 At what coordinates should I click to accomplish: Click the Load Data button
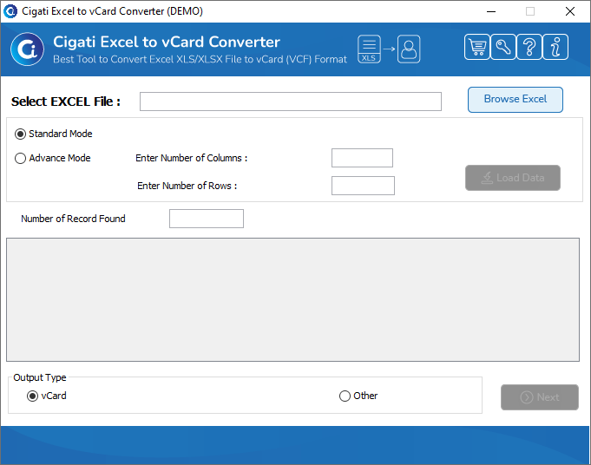(x=513, y=178)
